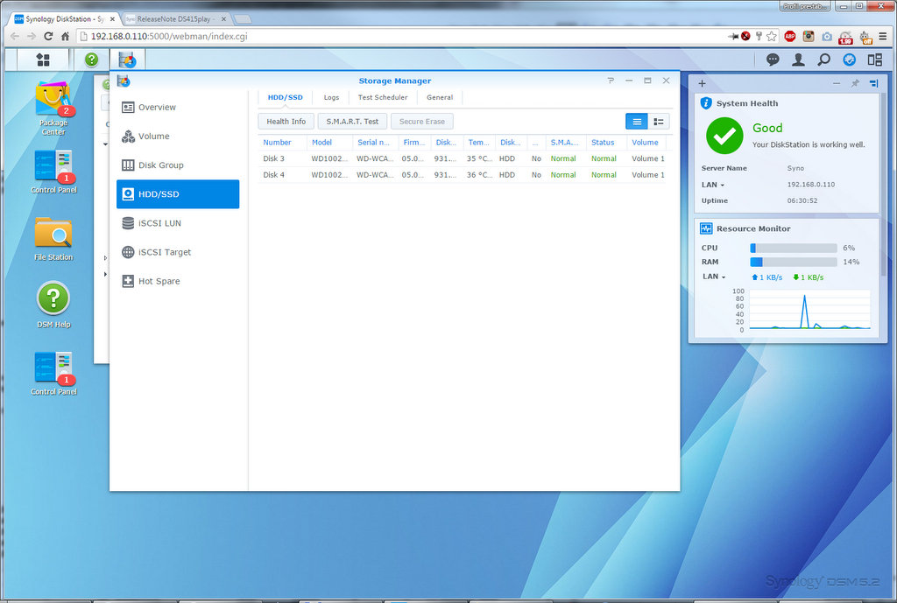
Task: Open DSM Help from the top taskbar
Action: 91,60
